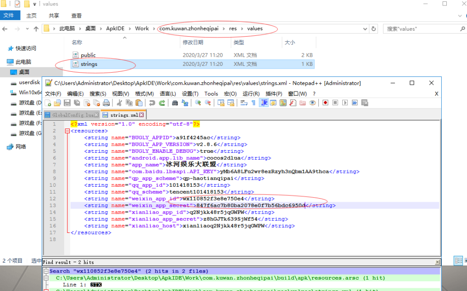Viewport: 467px width, 291px height.
Task: Open Find with the binoculars icon
Action: [x=175, y=103]
